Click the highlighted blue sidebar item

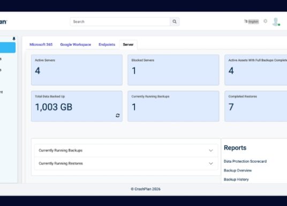pyautogui.click(x=7, y=47)
